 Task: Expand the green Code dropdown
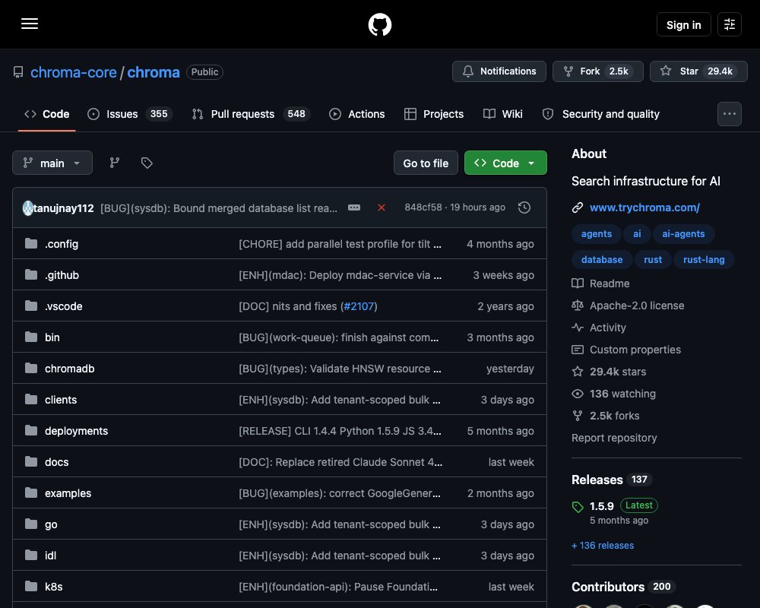point(505,163)
